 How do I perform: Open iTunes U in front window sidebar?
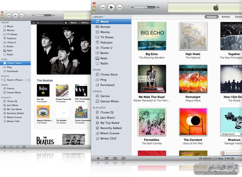111,48
